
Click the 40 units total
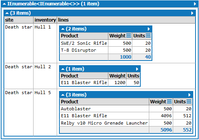pos(142,57)
